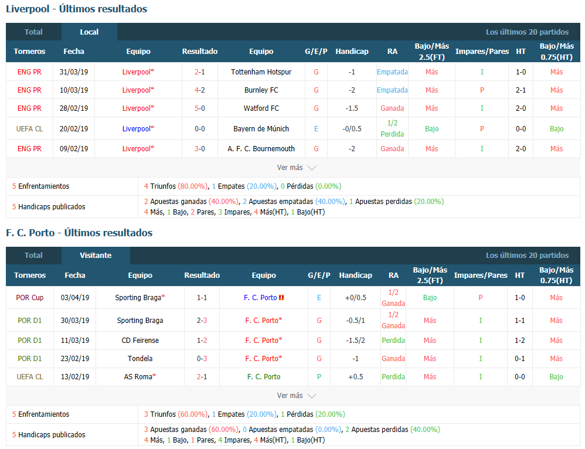Select -0/0.5 handicap in Bayern row

(352, 129)
